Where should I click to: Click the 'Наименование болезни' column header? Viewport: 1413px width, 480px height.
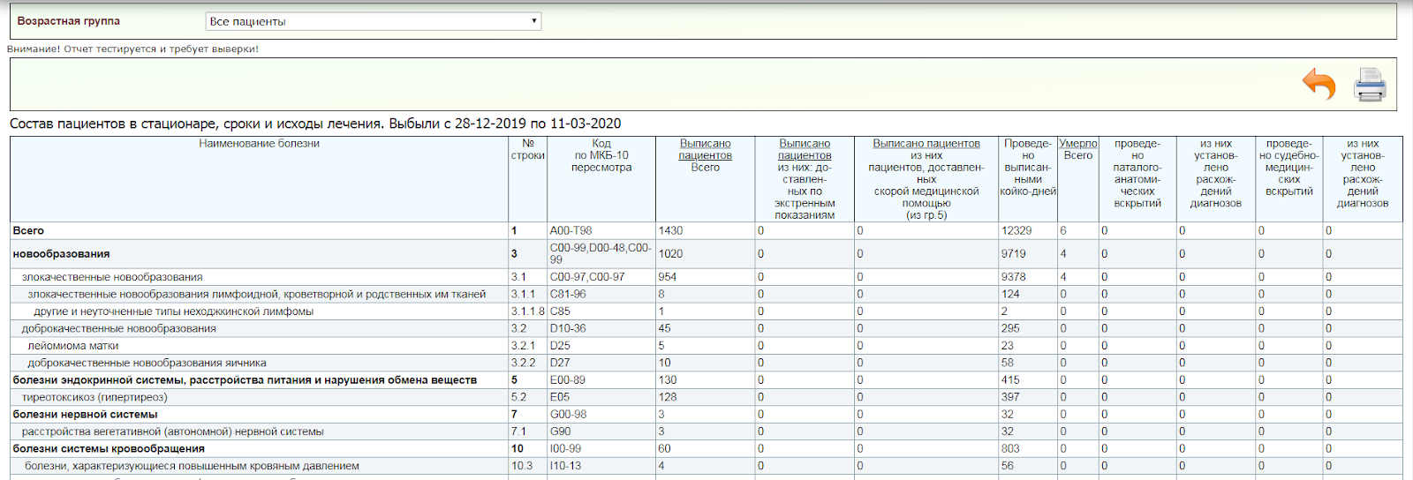pos(259,144)
